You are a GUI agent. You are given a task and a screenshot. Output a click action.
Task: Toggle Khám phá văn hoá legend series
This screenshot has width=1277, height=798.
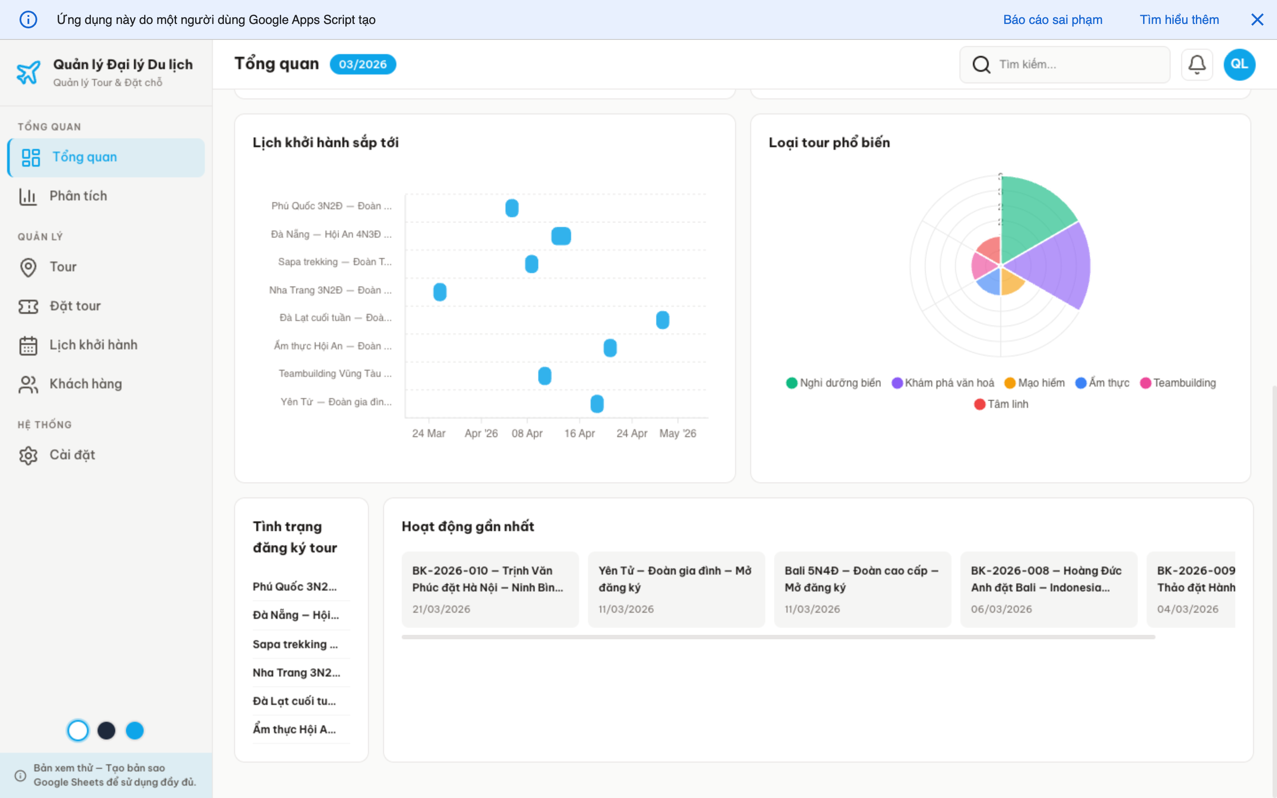943,383
